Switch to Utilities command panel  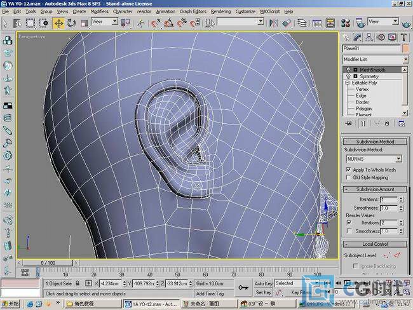pos(404,37)
